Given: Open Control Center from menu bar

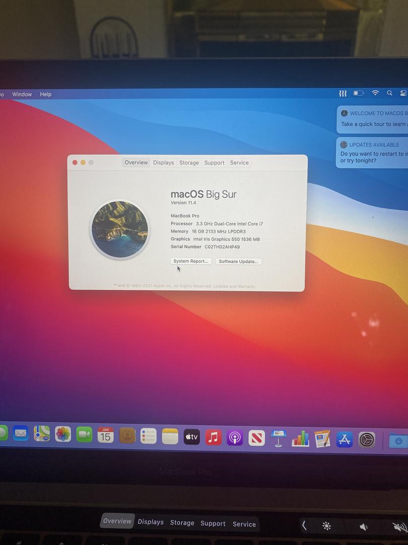Looking at the screenshot, I should click(403, 93).
